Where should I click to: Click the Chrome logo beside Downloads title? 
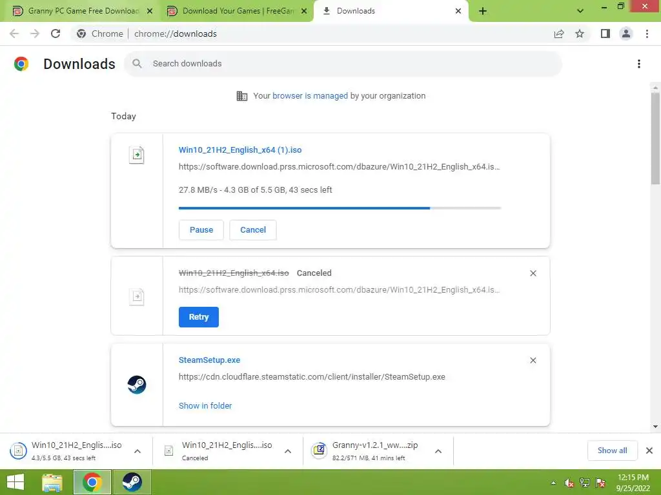(21, 64)
